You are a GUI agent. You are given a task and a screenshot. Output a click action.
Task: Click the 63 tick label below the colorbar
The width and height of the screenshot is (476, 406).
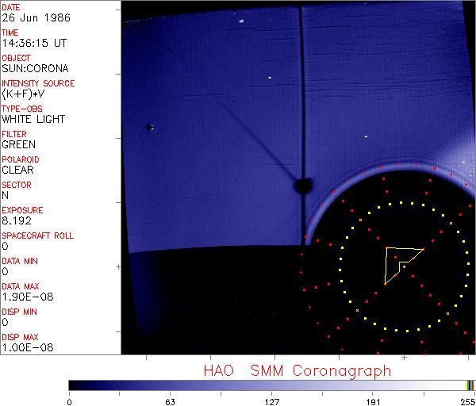click(x=170, y=402)
